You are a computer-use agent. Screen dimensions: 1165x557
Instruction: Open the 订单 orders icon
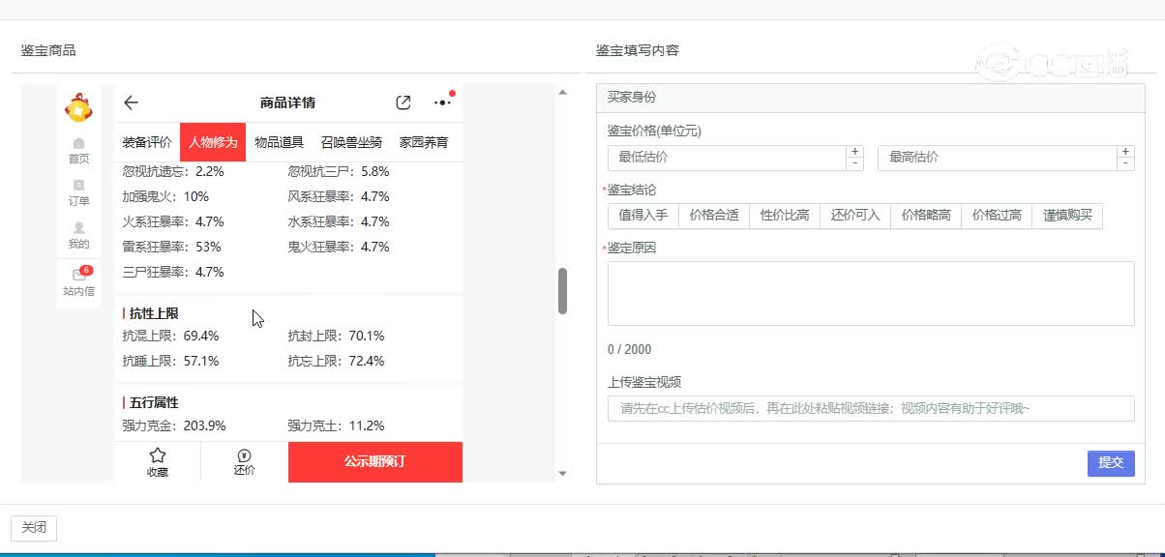click(78, 193)
